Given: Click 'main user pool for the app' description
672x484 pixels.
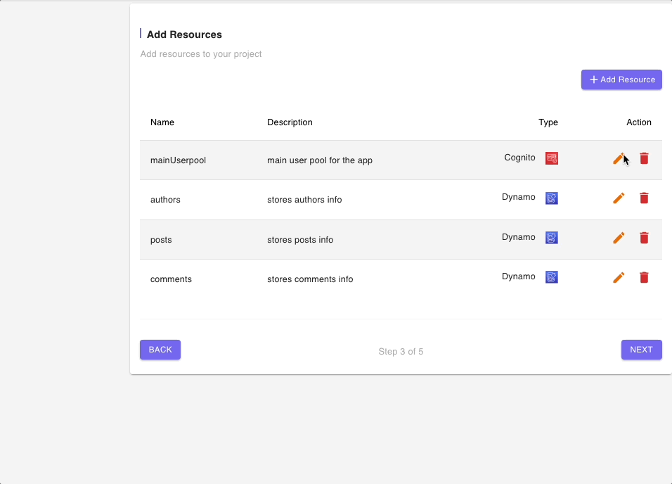Looking at the screenshot, I should 320,160.
